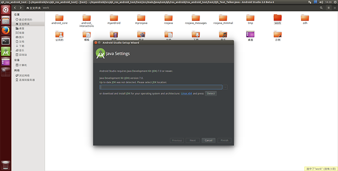This screenshot has width=338, height=171.
Task: Open the volume indicator in top panel
Action: 321,2
